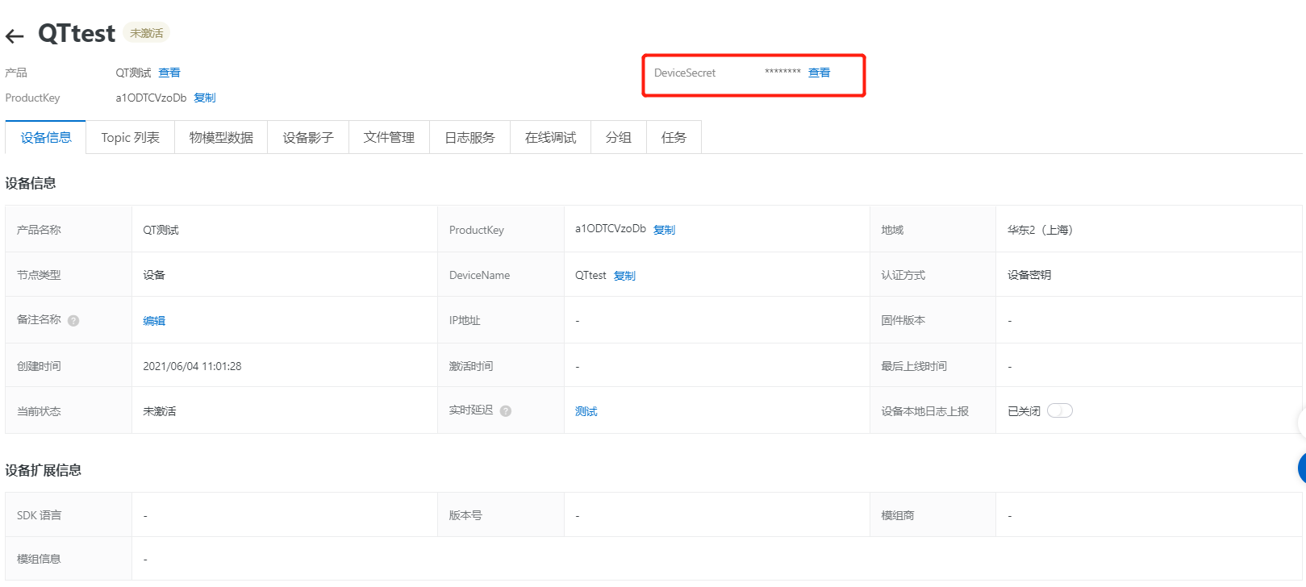The height and width of the screenshot is (587, 1306).
Task: Open the 日志服务 tab
Action: (x=469, y=138)
